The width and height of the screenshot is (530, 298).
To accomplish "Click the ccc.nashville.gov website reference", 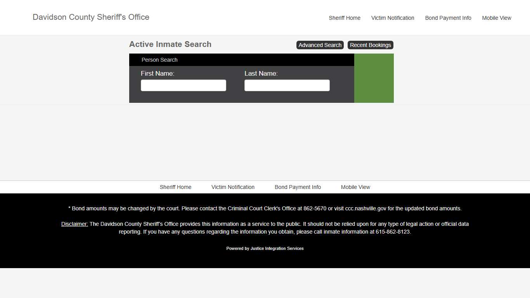I will click(365, 208).
